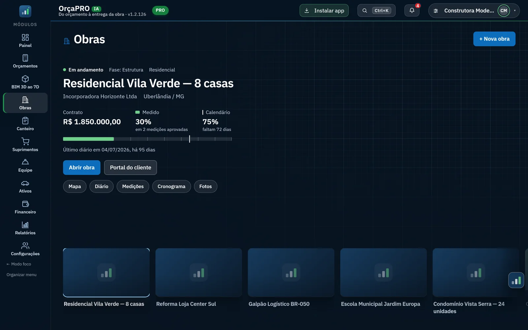Go to the Equipe module
528x330 pixels.
pos(25,165)
